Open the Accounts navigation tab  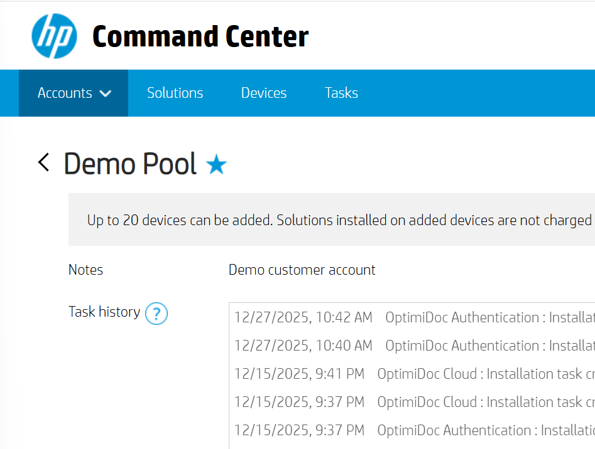pyautogui.click(x=65, y=93)
